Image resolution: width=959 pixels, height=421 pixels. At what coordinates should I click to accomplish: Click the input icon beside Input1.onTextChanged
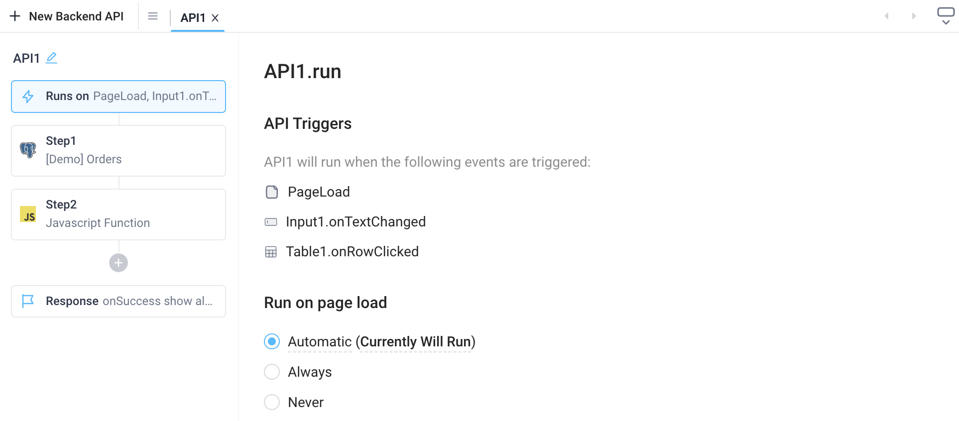click(x=271, y=222)
